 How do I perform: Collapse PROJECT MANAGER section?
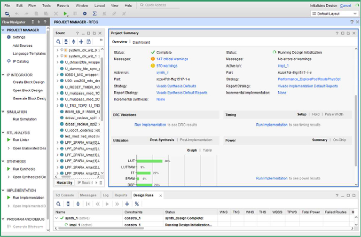(x=3, y=30)
